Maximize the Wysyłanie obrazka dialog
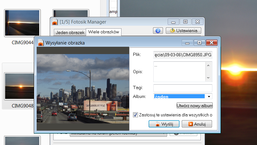 [x=200, y=43]
